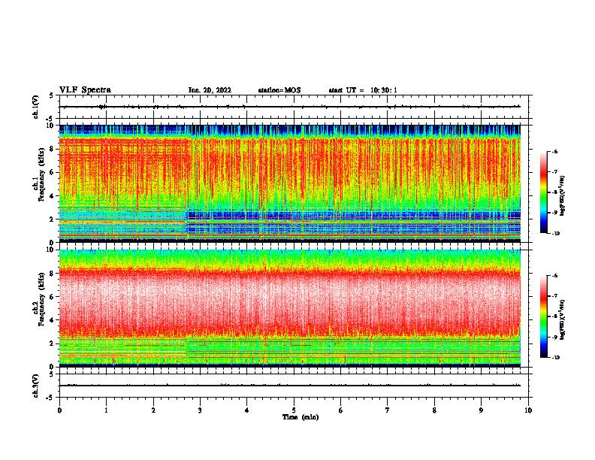Click the "ch.3(V)" axis label
The image size is (595, 460).
pos(36,386)
